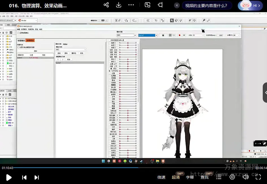Skip to the next video

(x=36, y=177)
